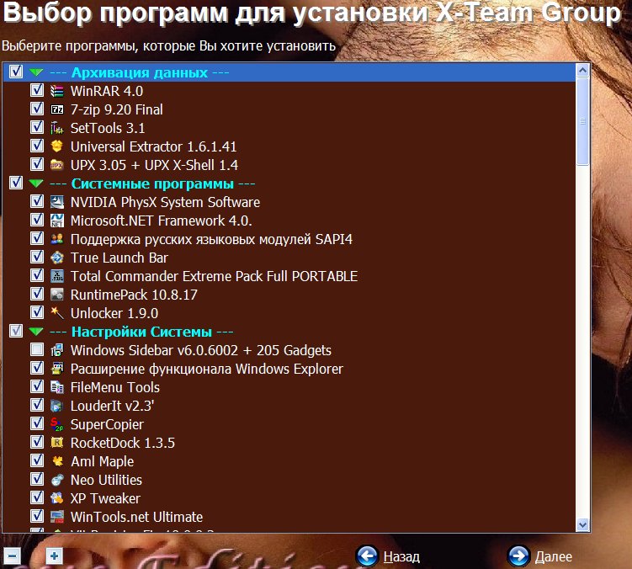The width and height of the screenshot is (632, 569).
Task: Click the True Launch Bar icon
Action: 57,258
